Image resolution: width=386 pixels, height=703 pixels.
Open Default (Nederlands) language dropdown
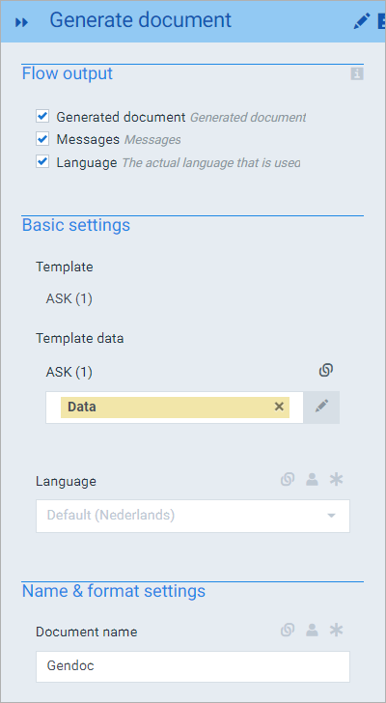[193, 516]
